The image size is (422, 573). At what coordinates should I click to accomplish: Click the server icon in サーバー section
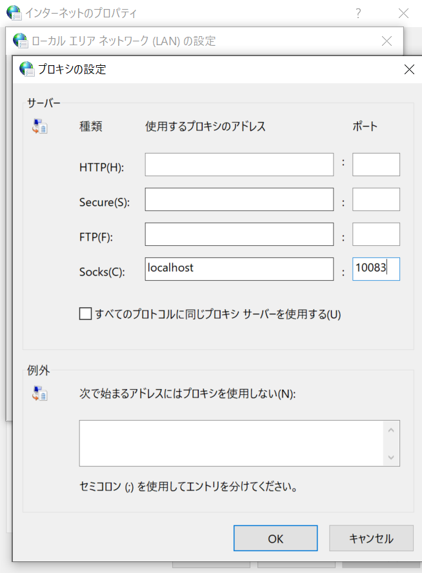39,126
